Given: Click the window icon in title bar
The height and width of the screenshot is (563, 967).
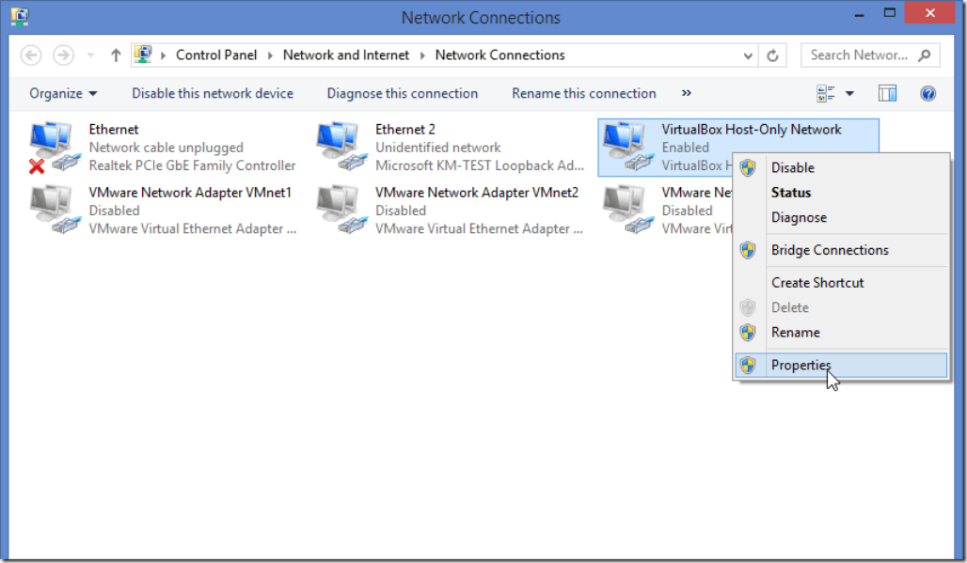Looking at the screenshot, I should (x=20, y=17).
